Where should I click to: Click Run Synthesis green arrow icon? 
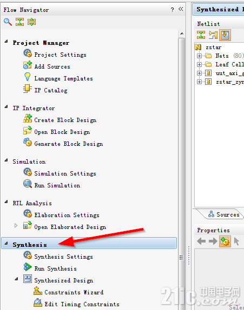28,267
